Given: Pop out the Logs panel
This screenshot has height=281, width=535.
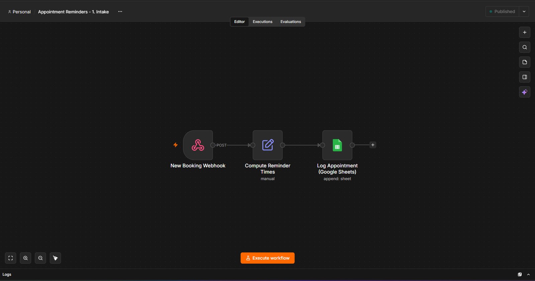Looking at the screenshot, I should pyautogui.click(x=520, y=274).
